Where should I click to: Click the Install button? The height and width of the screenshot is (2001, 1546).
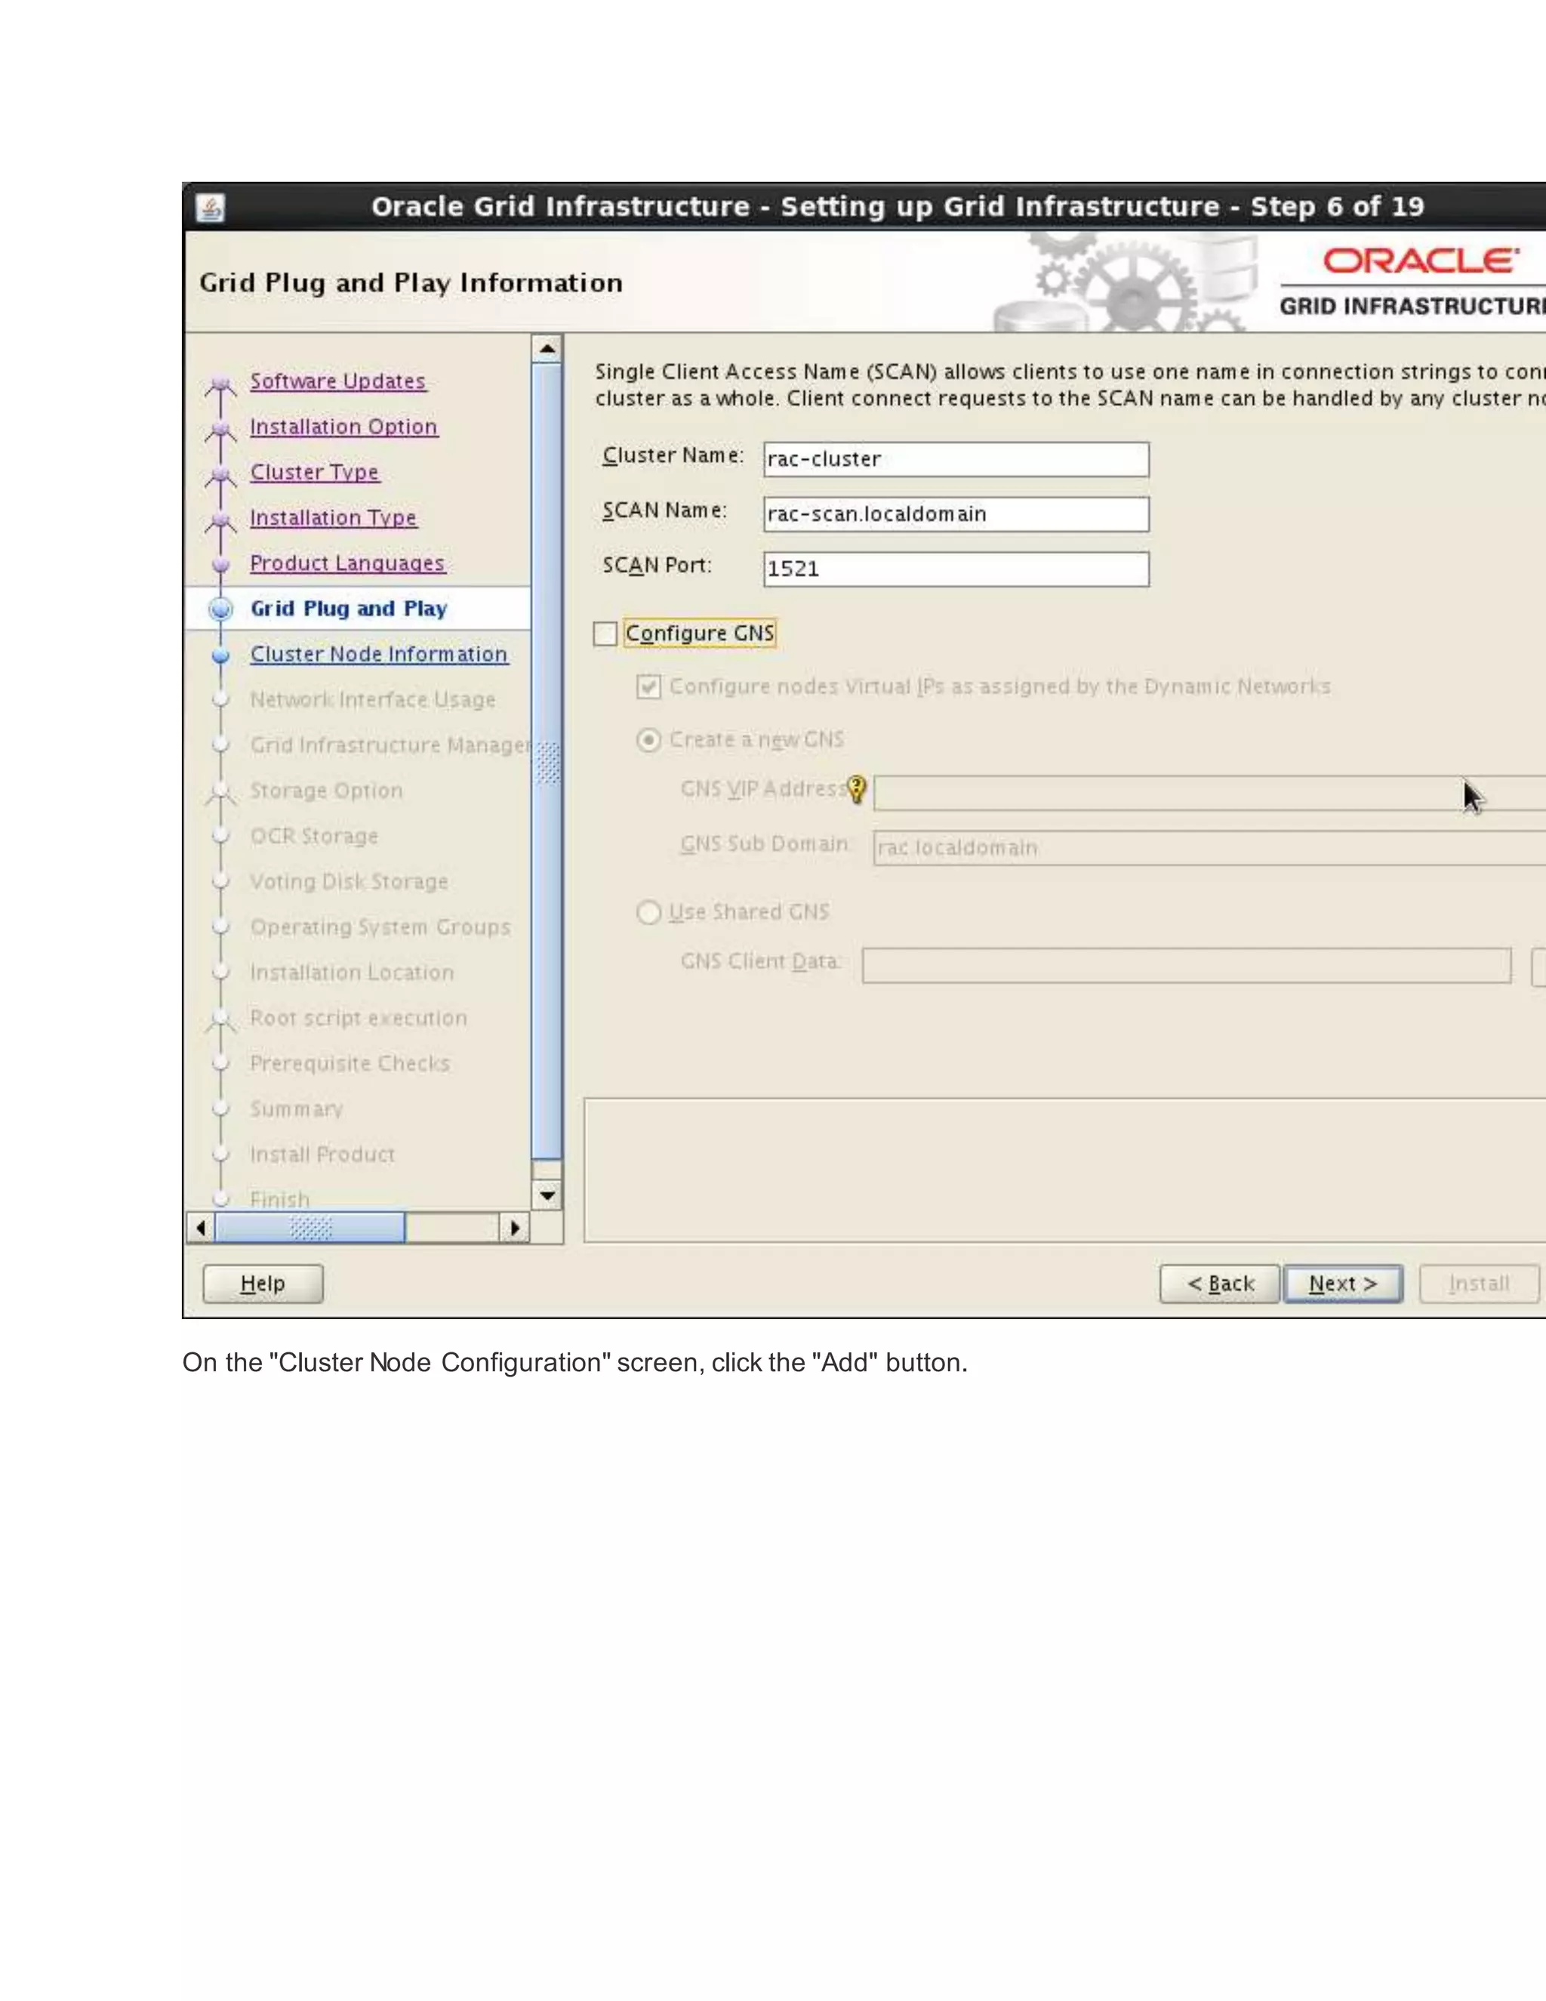[1479, 1284]
